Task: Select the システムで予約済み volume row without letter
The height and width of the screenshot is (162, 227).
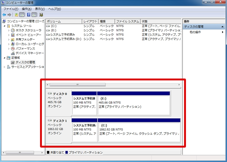Action: tap(113, 35)
